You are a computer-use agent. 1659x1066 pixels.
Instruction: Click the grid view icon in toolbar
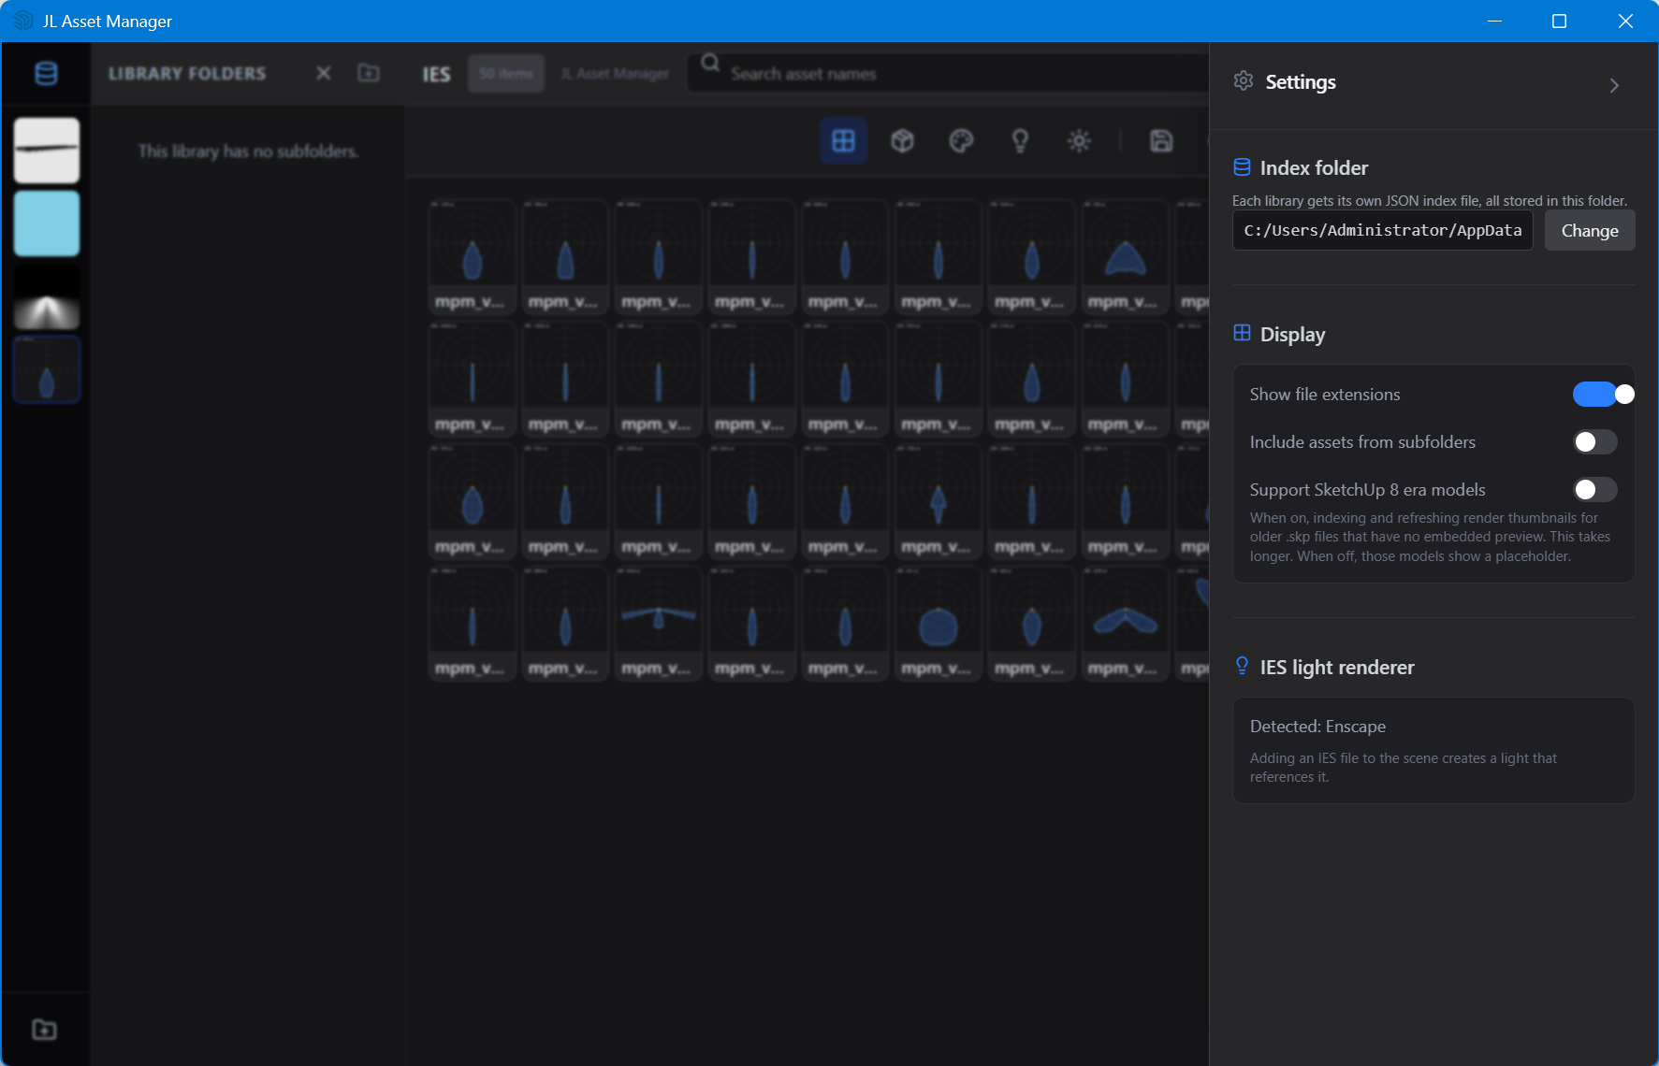click(x=843, y=141)
